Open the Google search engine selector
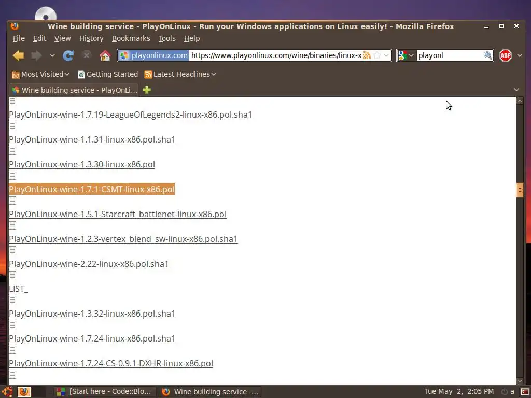531x398 pixels. (x=406, y=55)
